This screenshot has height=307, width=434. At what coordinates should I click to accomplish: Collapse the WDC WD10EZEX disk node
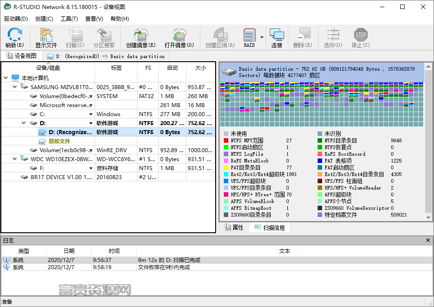tap(15, 159)
